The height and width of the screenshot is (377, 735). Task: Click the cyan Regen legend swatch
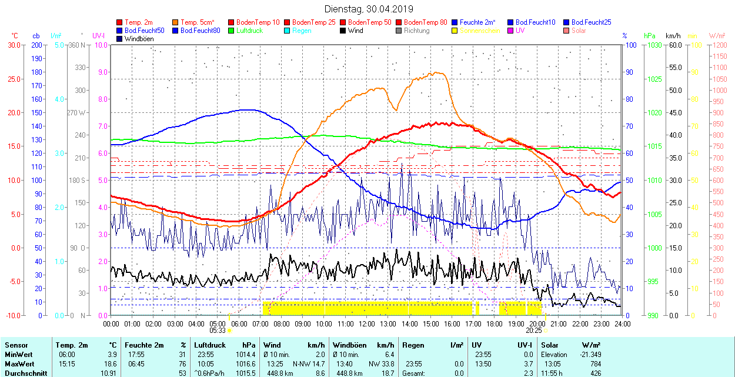click(x=288, y=31)
